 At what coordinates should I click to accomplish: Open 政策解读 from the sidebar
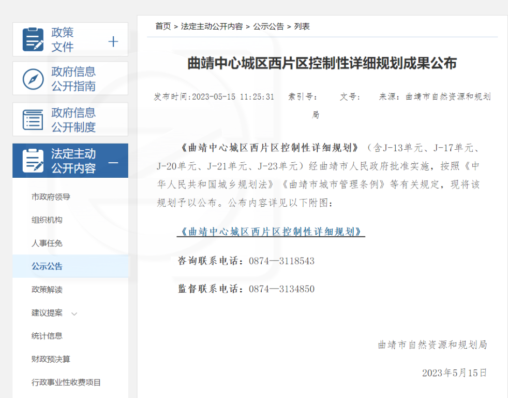pyautogui.click(x=47, y=290)
